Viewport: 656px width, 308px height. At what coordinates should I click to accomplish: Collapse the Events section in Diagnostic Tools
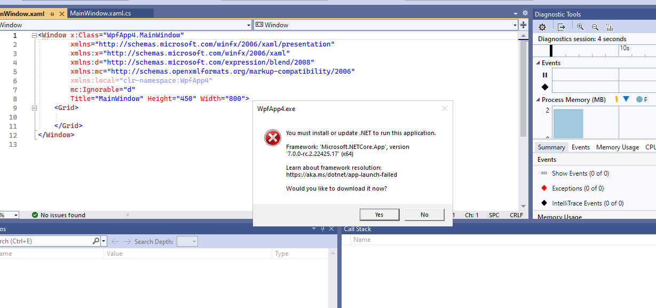538,63
